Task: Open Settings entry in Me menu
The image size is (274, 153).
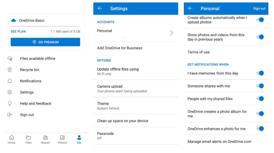Action: [x=27, y=92]
